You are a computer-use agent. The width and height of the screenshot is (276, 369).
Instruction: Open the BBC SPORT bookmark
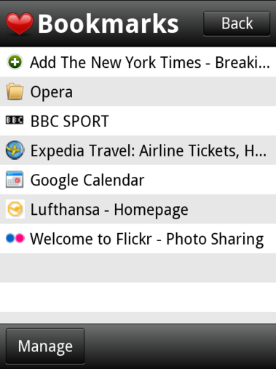coord(138,121)
